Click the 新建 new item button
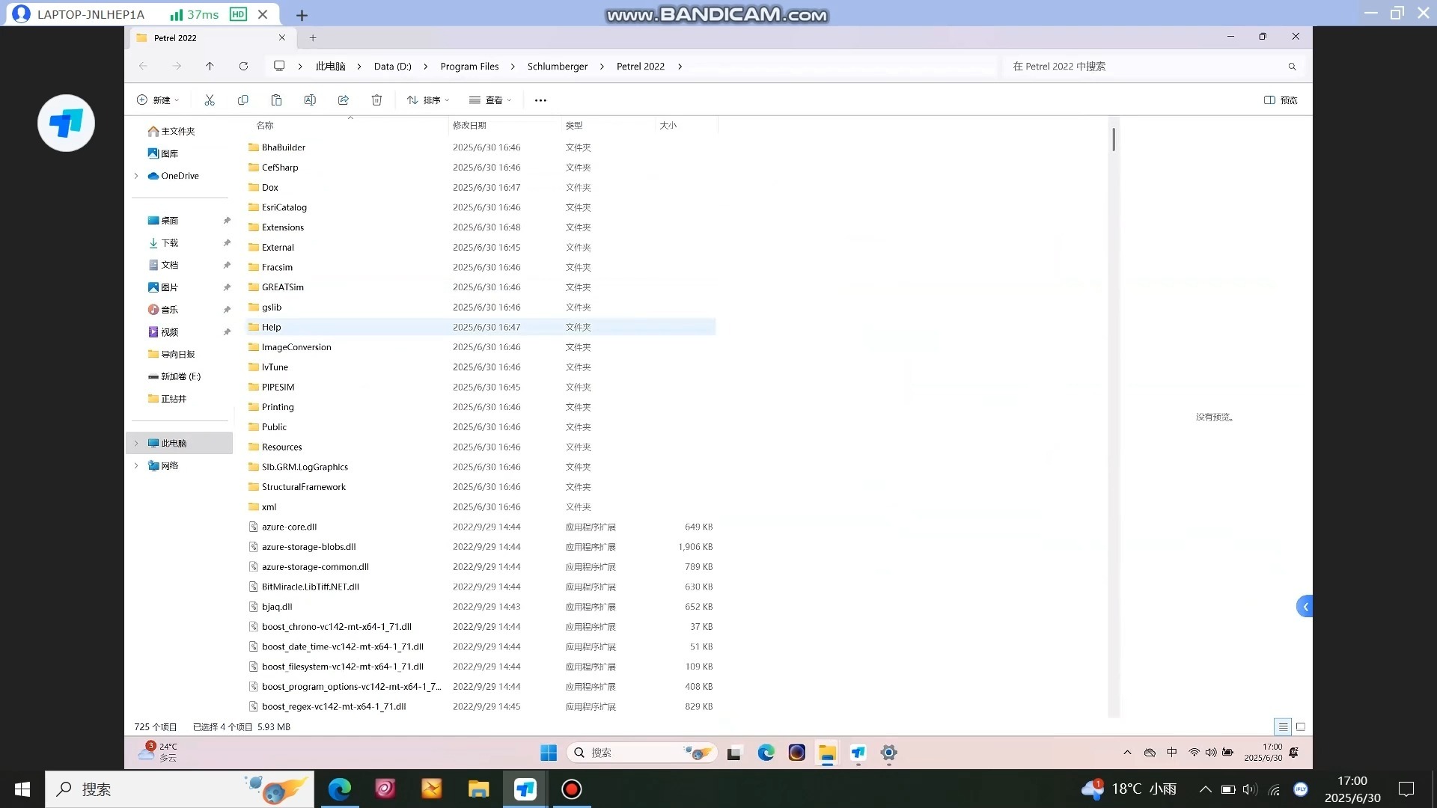Viewport: 1437px width, 808px height. [x=158, y=100]
